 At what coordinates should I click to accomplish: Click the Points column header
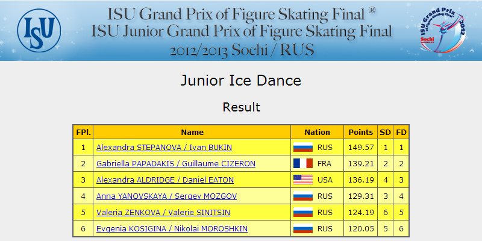click(360, 133)
